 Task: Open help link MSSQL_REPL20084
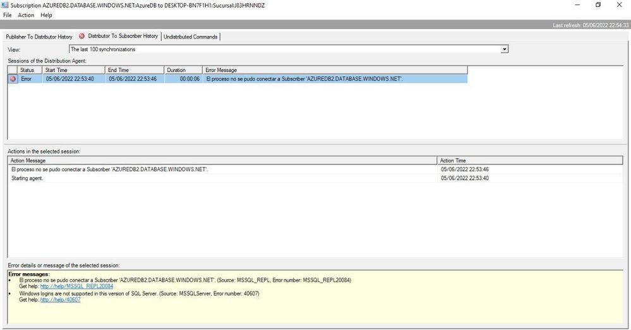(x=76, y=286)
